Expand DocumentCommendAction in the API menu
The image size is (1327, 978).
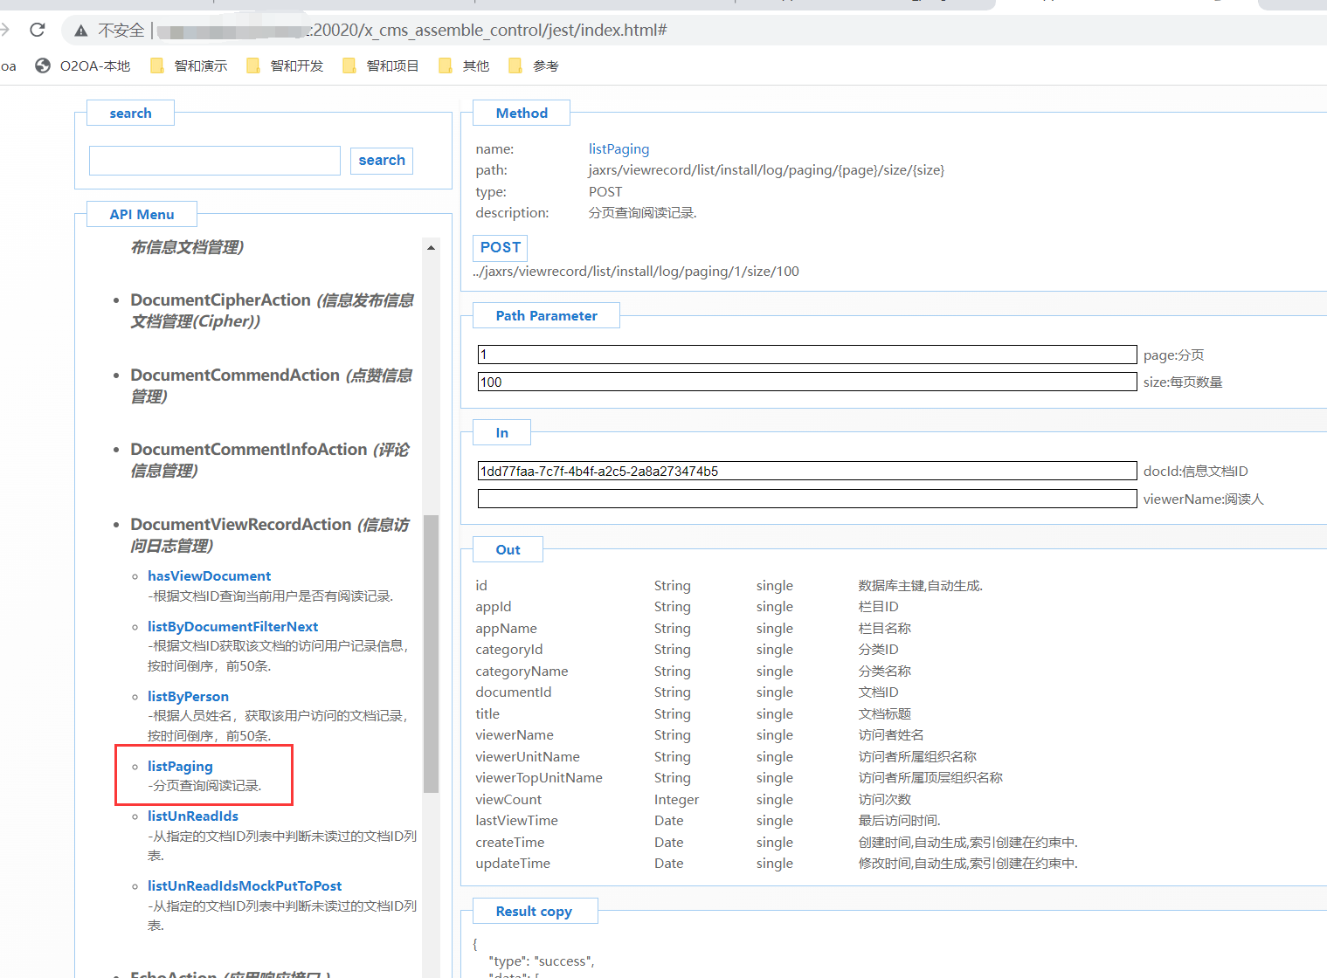[234, 375]
